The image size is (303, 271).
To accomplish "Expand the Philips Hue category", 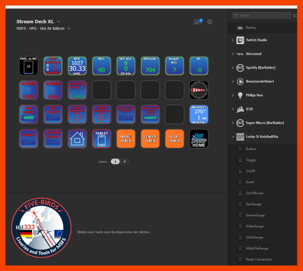I will [233, 95].
